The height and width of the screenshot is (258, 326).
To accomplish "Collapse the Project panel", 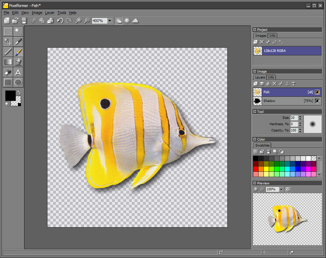I will tap(255, 29).
